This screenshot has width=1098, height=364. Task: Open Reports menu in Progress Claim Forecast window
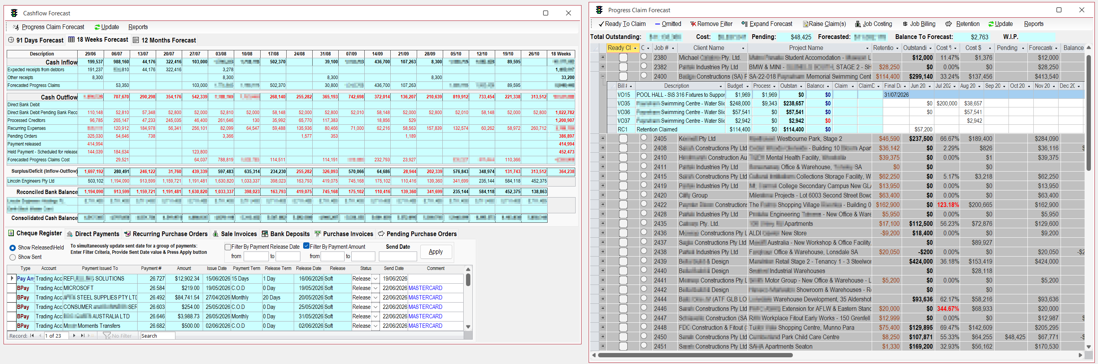pyautogui.click(x=1034, y=24)
